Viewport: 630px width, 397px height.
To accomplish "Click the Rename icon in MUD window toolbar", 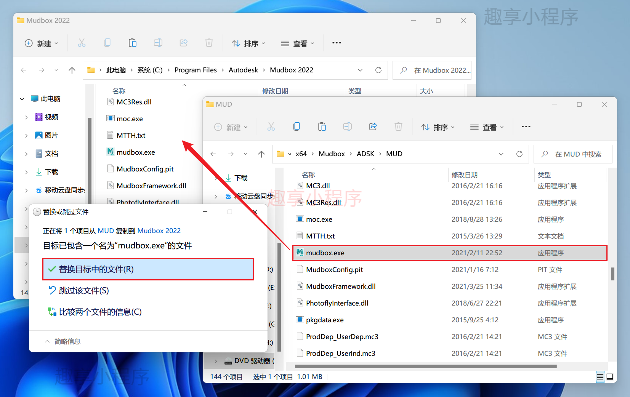I will pyautogui.click(x=348, y=127).
